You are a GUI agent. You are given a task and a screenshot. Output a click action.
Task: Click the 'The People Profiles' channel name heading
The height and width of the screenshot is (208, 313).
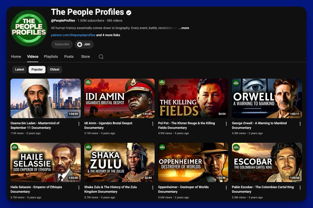pos(87,12)
